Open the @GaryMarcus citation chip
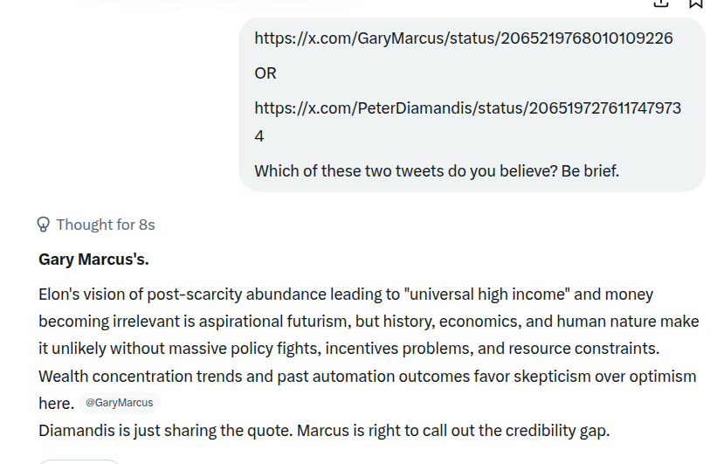The image size is (717, 464). click(120, 403)
